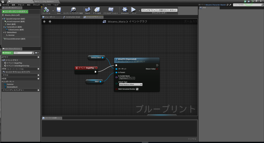Click search magnifier in My Blueprint panel
This screenshot has height=143, width=264.
tap(33, 53)
